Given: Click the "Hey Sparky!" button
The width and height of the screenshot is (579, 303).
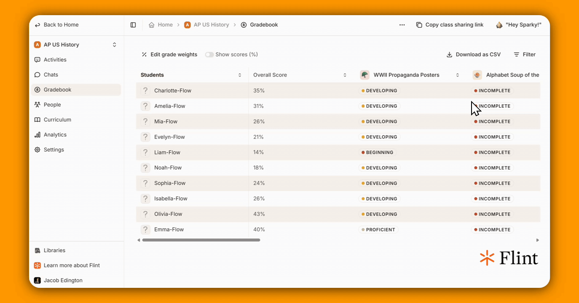Looking at the screenshot, I should pos(519,25).
